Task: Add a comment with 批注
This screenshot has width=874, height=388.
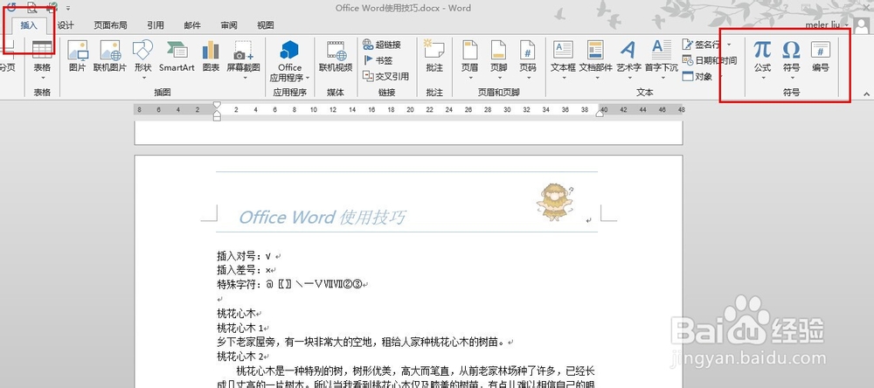Action: pos(434,57)
